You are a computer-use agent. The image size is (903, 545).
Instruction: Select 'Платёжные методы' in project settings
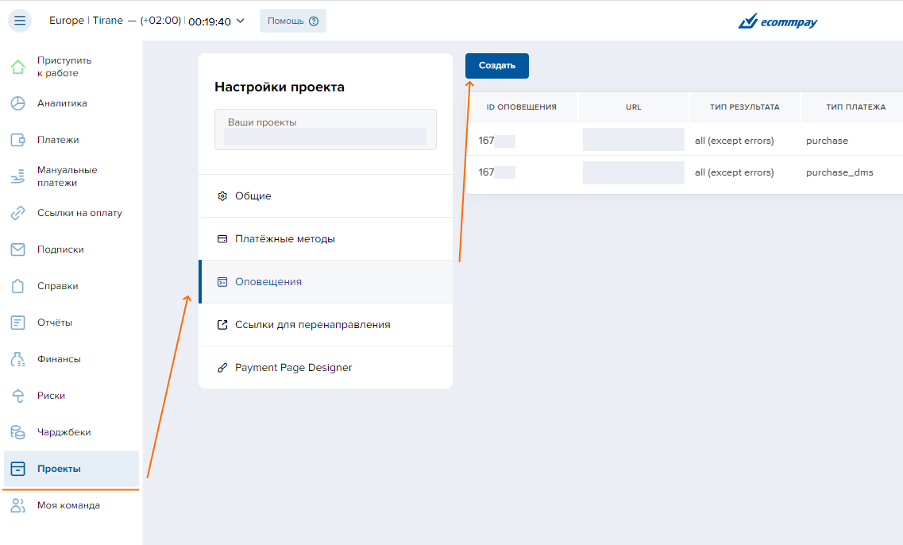tap(284, 239)
